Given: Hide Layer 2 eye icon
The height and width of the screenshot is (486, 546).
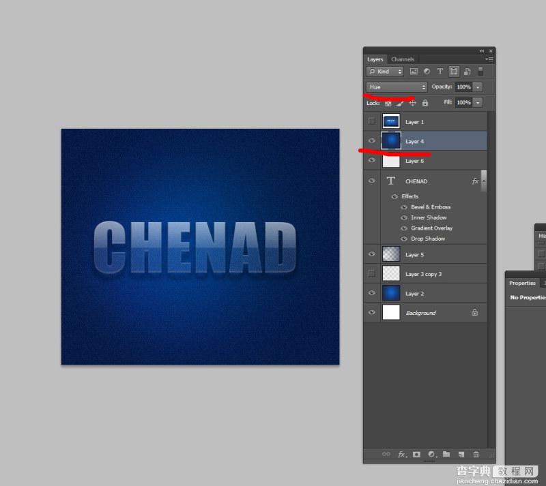Looking at the screenshot, I should point(371,293).
